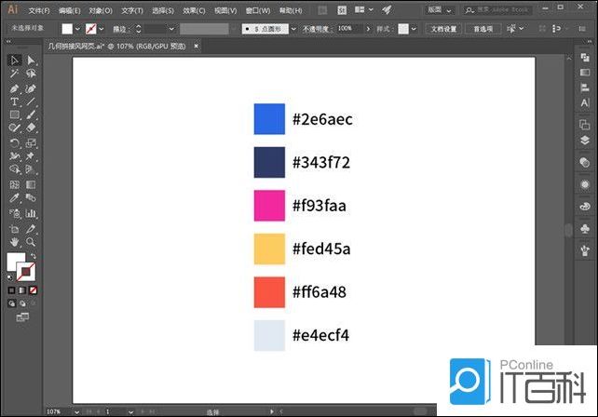Select the yellow #fed45a square
The width and height of the screenshot is (598, 417).
pyautogui.click(x=269, y=249)
